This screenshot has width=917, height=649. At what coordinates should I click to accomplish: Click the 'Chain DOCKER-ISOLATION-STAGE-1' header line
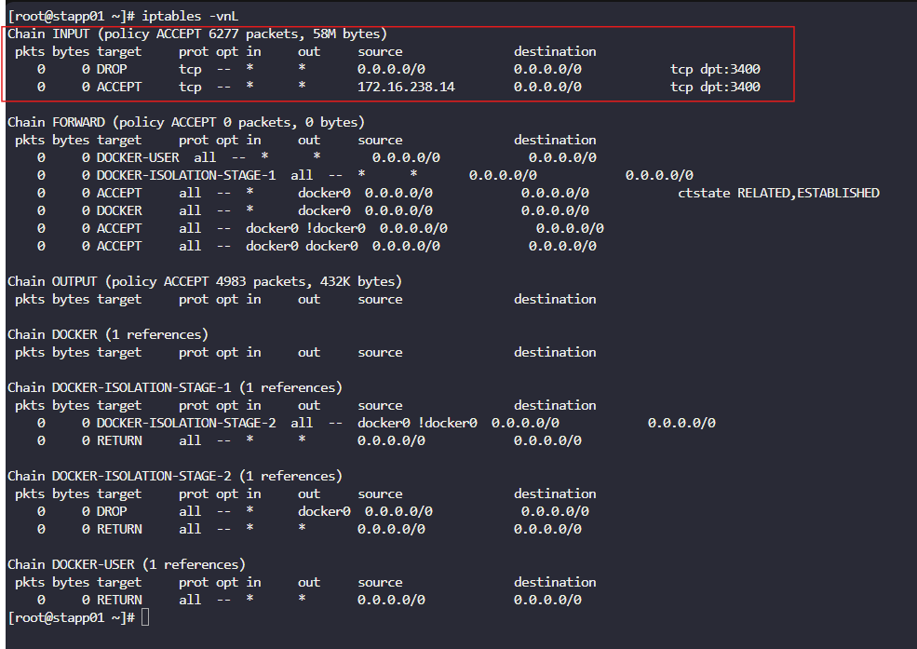click(175, 387)
